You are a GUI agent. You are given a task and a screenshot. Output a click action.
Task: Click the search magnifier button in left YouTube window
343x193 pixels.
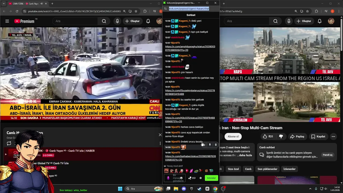click(x=104, y=21)
